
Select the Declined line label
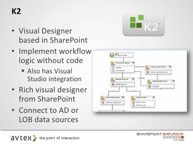pos(134,91)
